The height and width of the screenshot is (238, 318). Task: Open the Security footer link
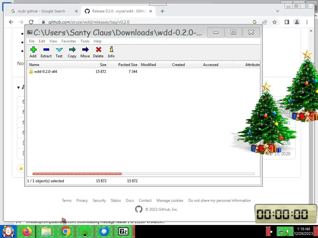pos(99,201)
